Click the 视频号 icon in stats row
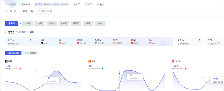 (114, 43)
